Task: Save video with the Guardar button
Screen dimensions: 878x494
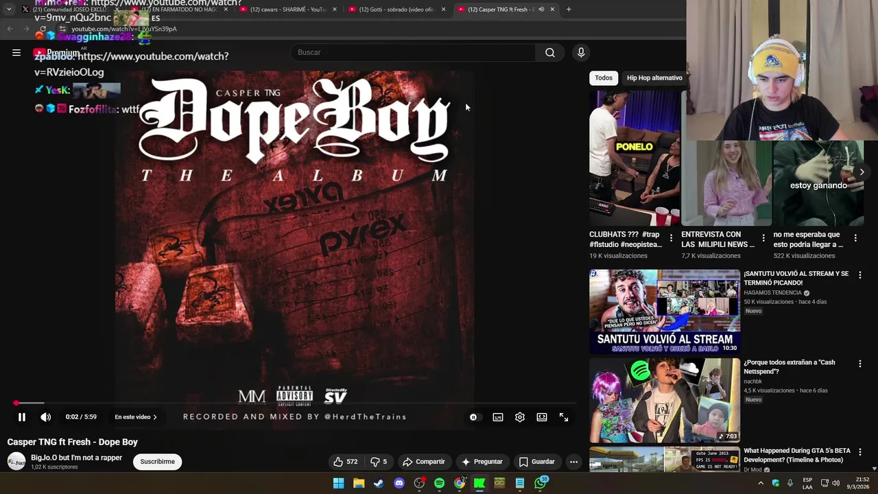Action: coord(536,462)
